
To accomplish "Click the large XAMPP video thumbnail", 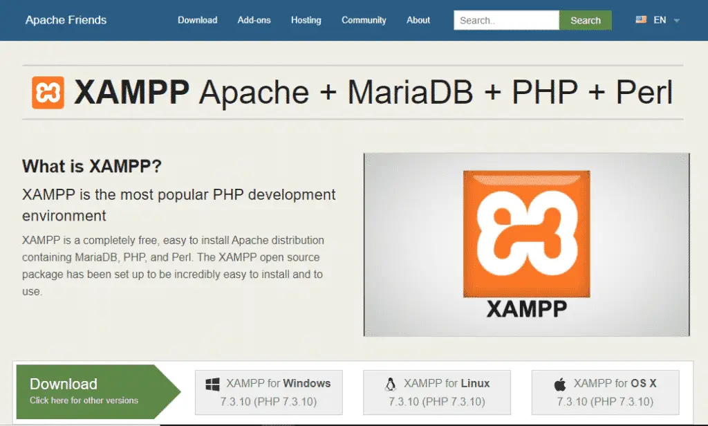I will click(526, 244).
